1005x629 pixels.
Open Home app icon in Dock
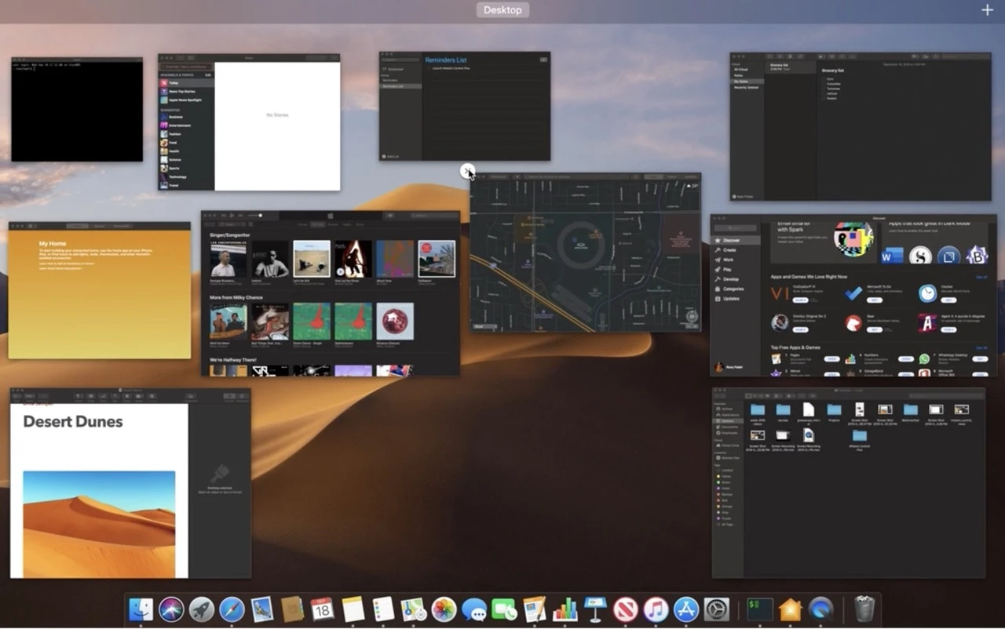(790, 609)
